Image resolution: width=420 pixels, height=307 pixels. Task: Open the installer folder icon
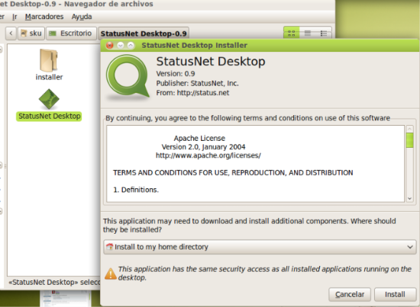tap(49, 60)
